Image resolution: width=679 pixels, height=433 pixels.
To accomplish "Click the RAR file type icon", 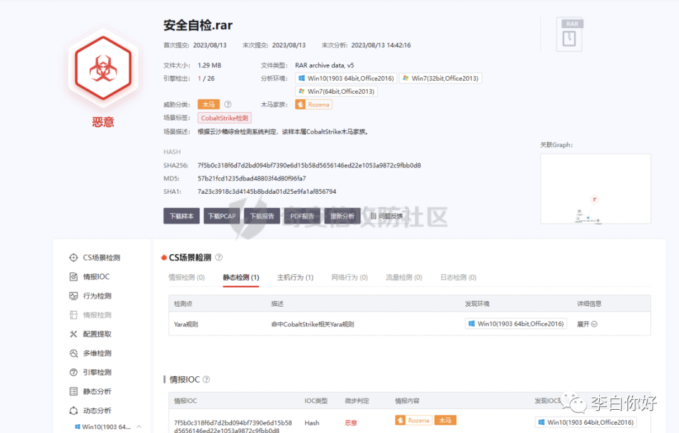I will pyautogui.click(x=569, y=35).
